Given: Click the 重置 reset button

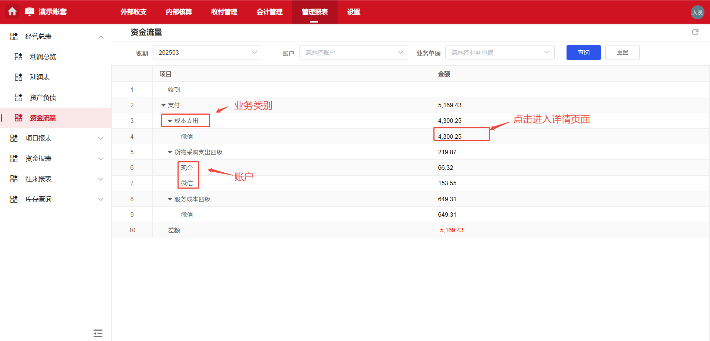Looking at the screenshot, I should [622, 53].
